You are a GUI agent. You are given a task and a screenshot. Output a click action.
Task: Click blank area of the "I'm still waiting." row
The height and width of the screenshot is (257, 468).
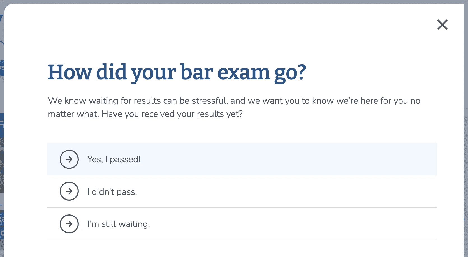[x=280, y=224]
